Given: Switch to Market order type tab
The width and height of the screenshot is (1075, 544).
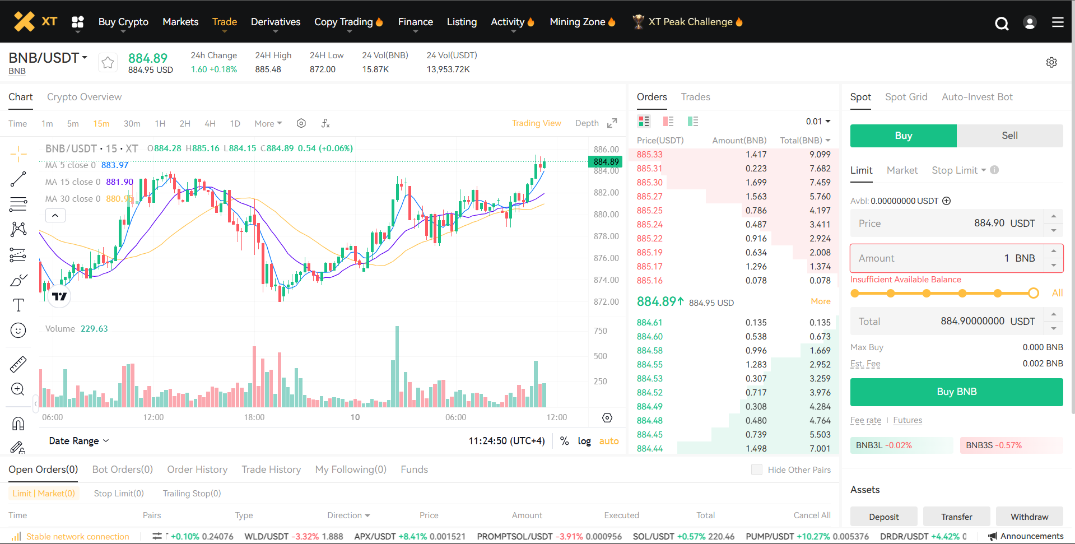Looking at the screenshot, I should (x=902, y=170).
